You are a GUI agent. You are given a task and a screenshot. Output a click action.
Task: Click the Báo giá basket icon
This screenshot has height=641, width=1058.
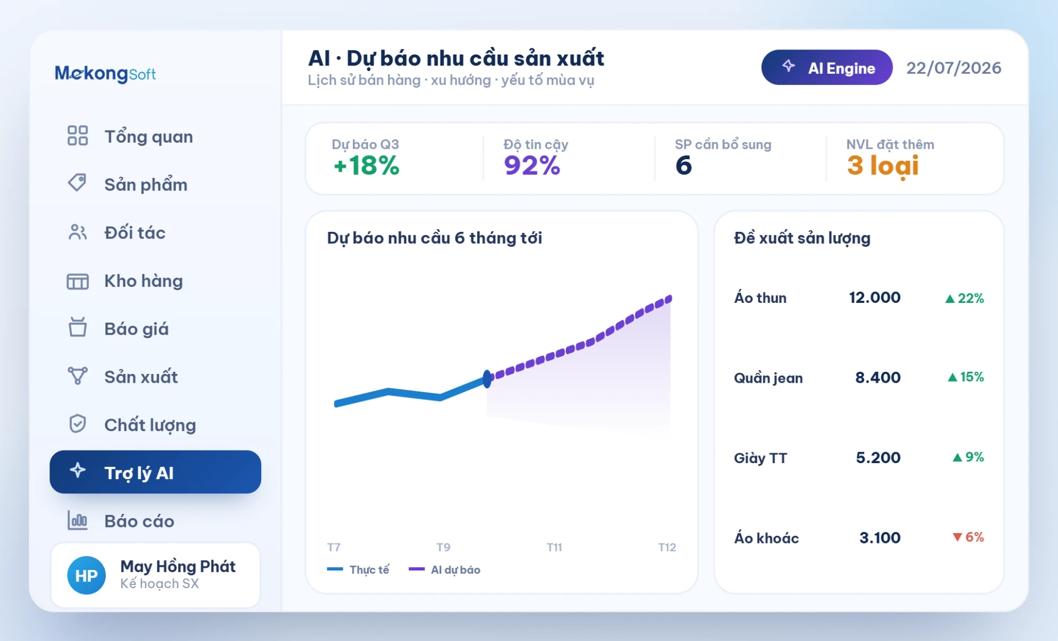[x=78, y=327]
